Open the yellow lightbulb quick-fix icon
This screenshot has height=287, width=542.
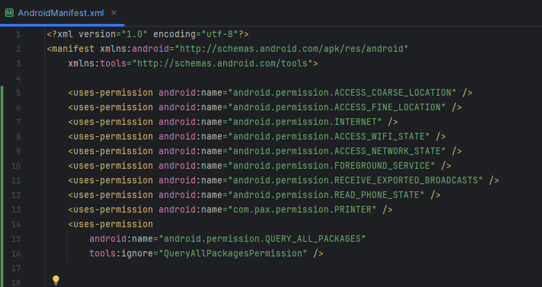coord(56,280)
